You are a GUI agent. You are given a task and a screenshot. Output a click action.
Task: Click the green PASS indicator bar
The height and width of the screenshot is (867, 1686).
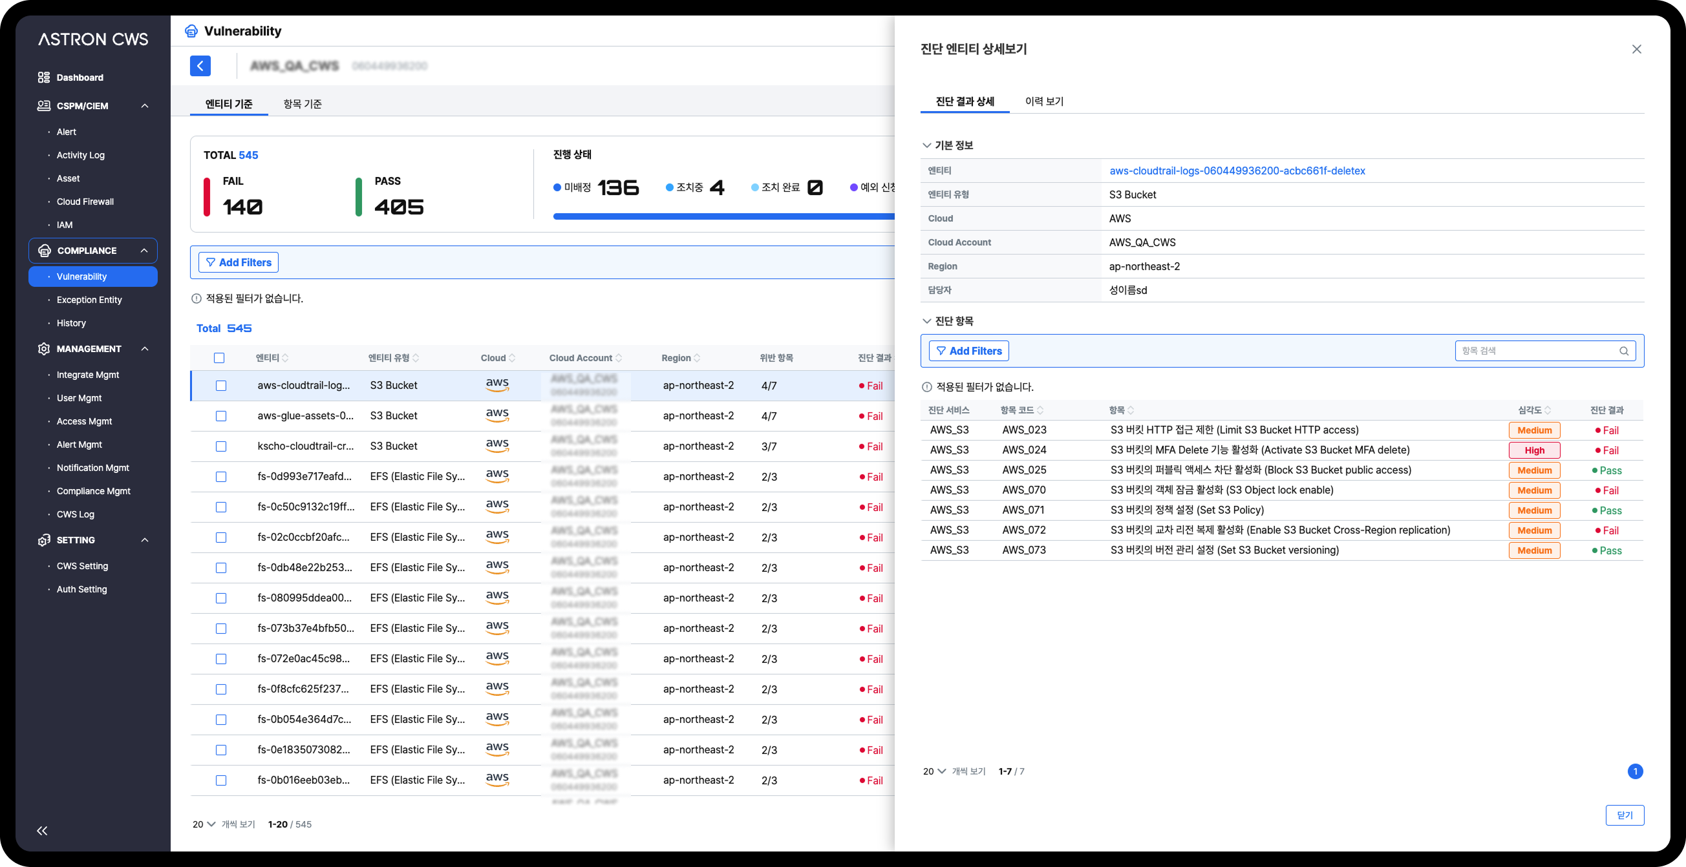[359, 197]
